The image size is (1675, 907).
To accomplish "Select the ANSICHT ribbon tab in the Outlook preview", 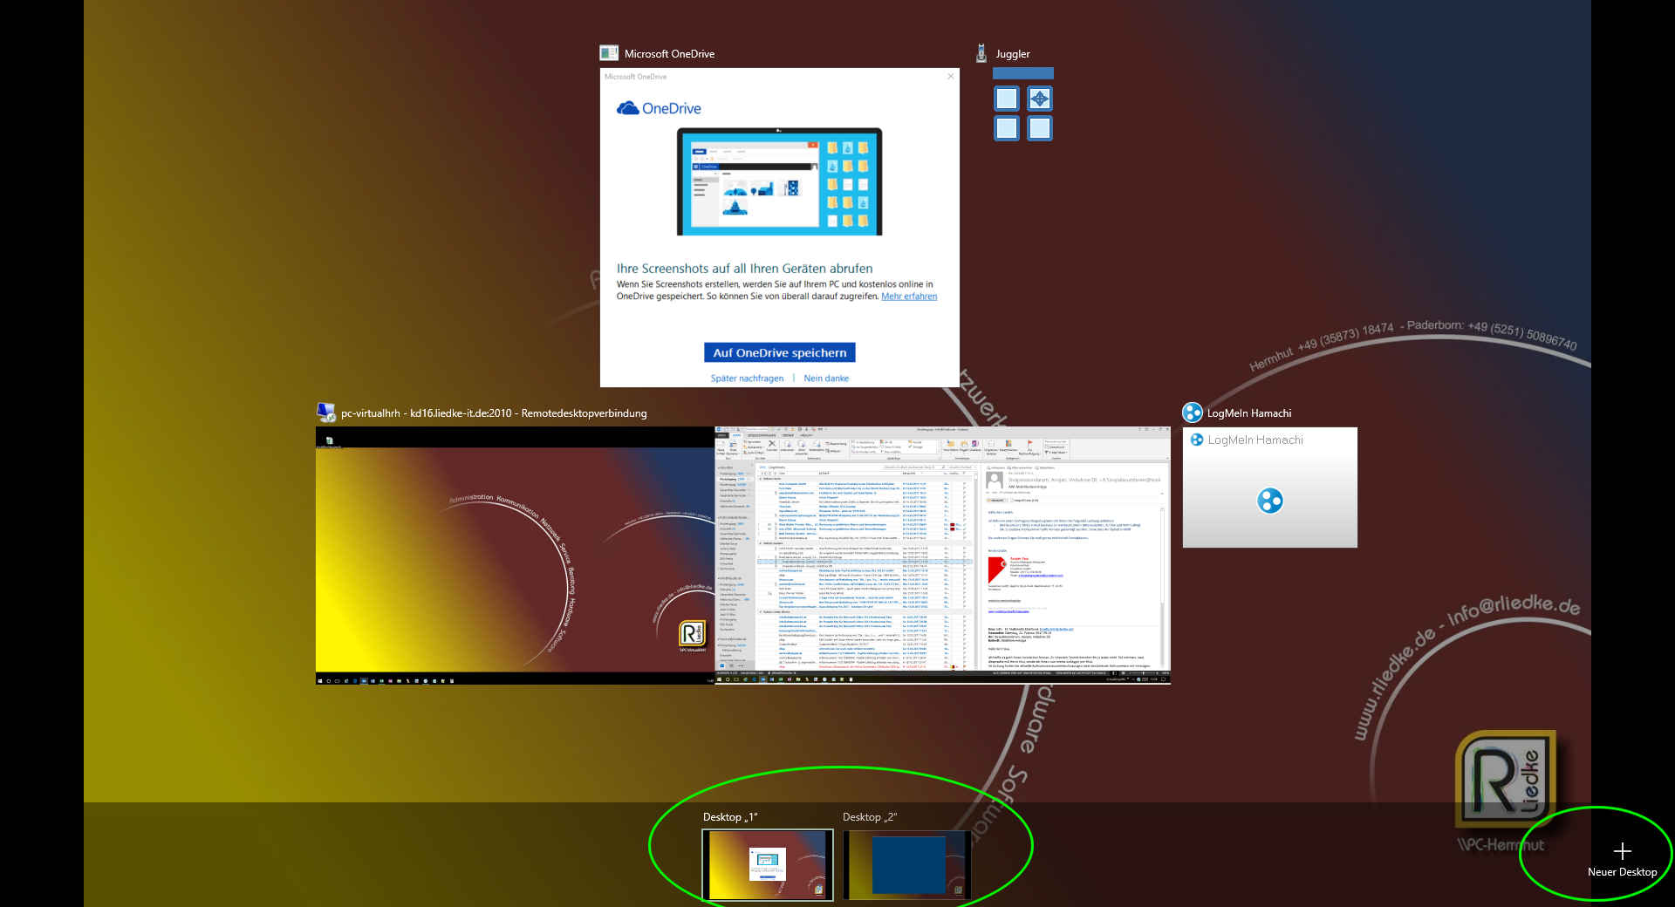I will 806,435.
